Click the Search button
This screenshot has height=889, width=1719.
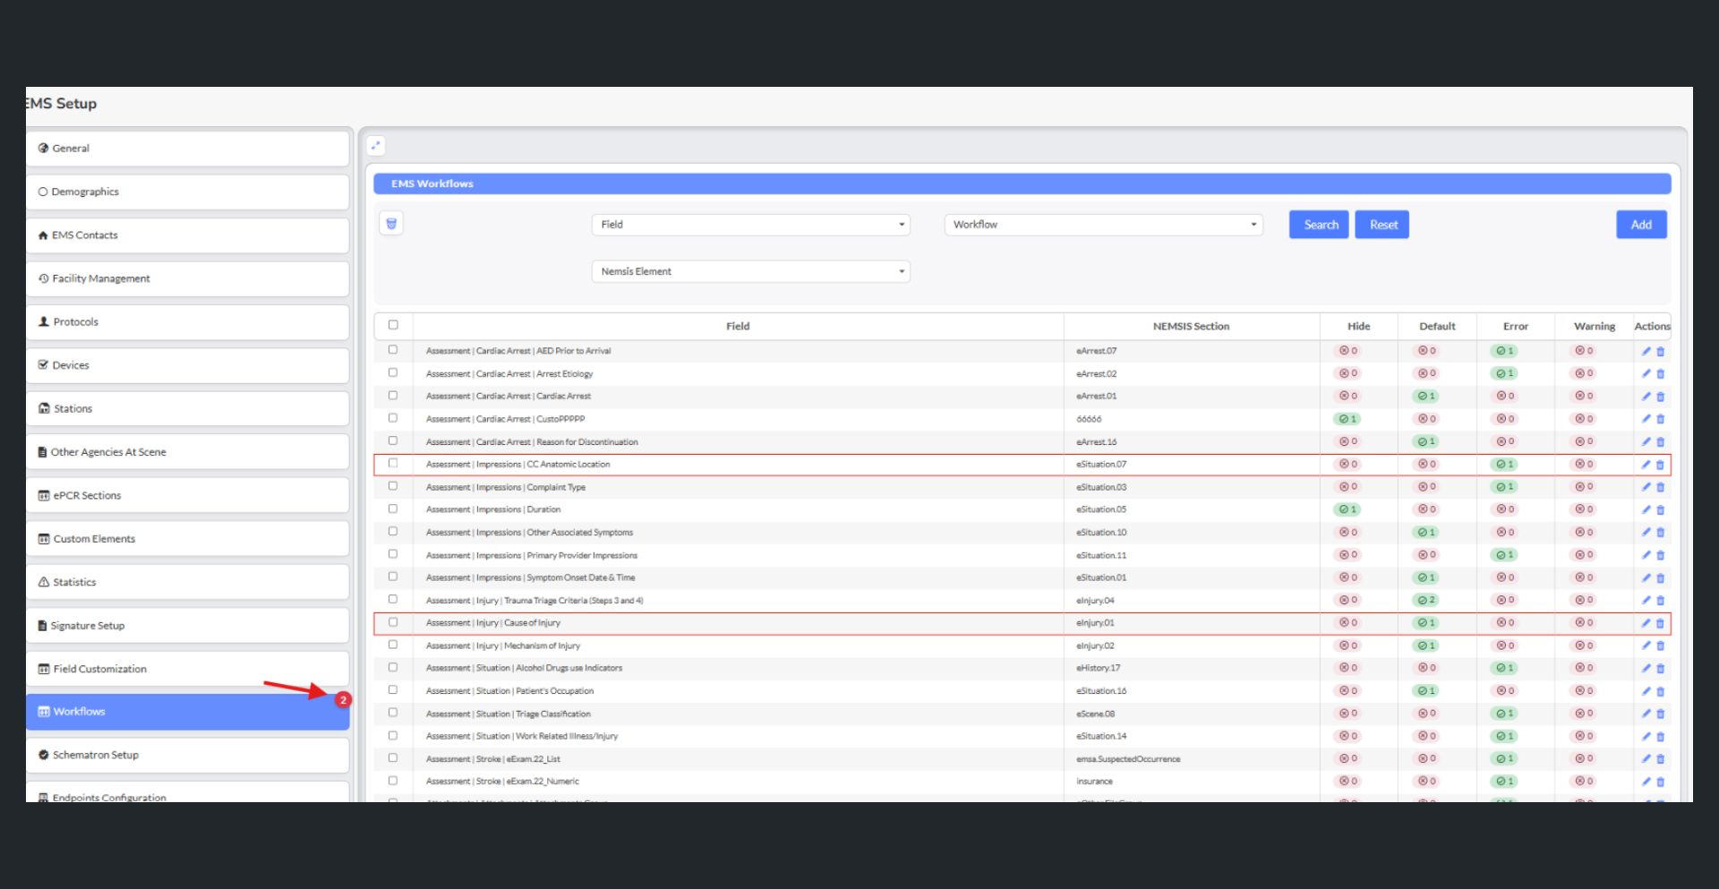[x=1319, y=225]
